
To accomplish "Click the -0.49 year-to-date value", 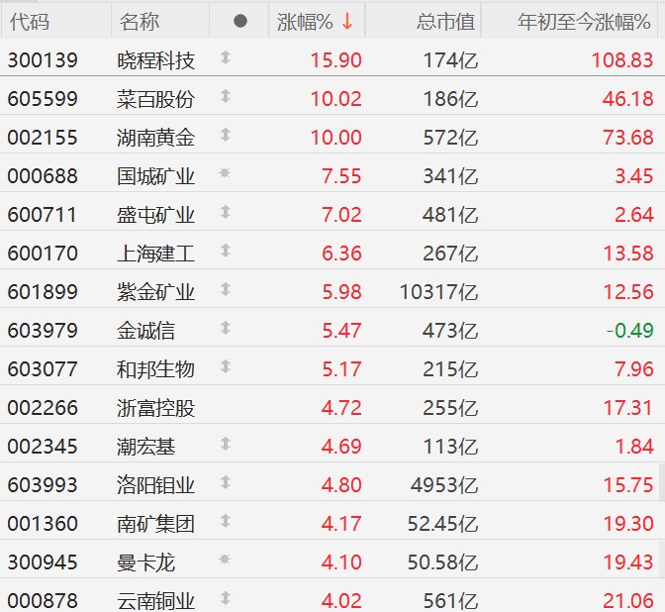I will [629, 331].
